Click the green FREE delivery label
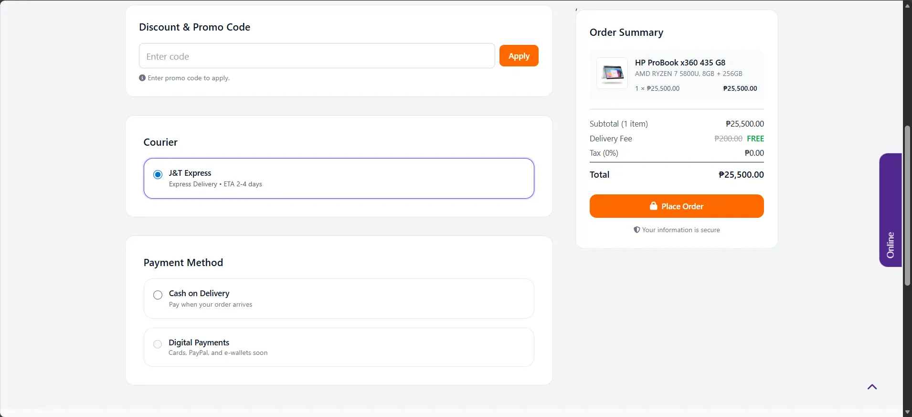 point(755,139)
